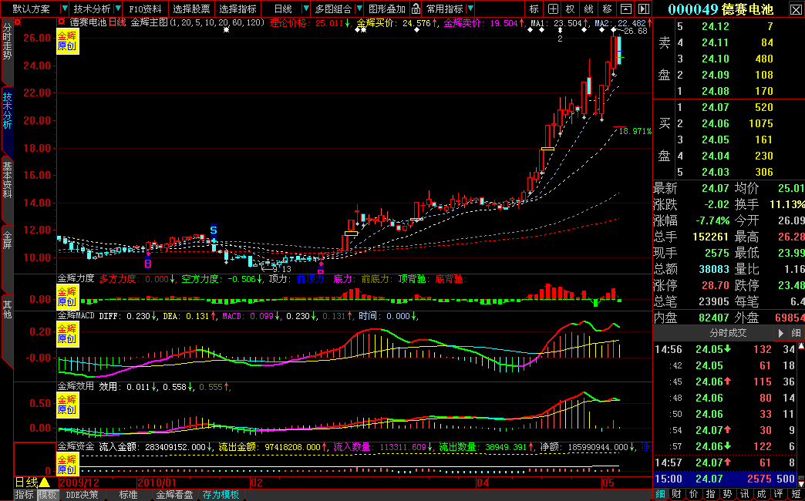Select the 指 tab in bottom-right tabs
The image size is (805, 501).
point(709,494)
